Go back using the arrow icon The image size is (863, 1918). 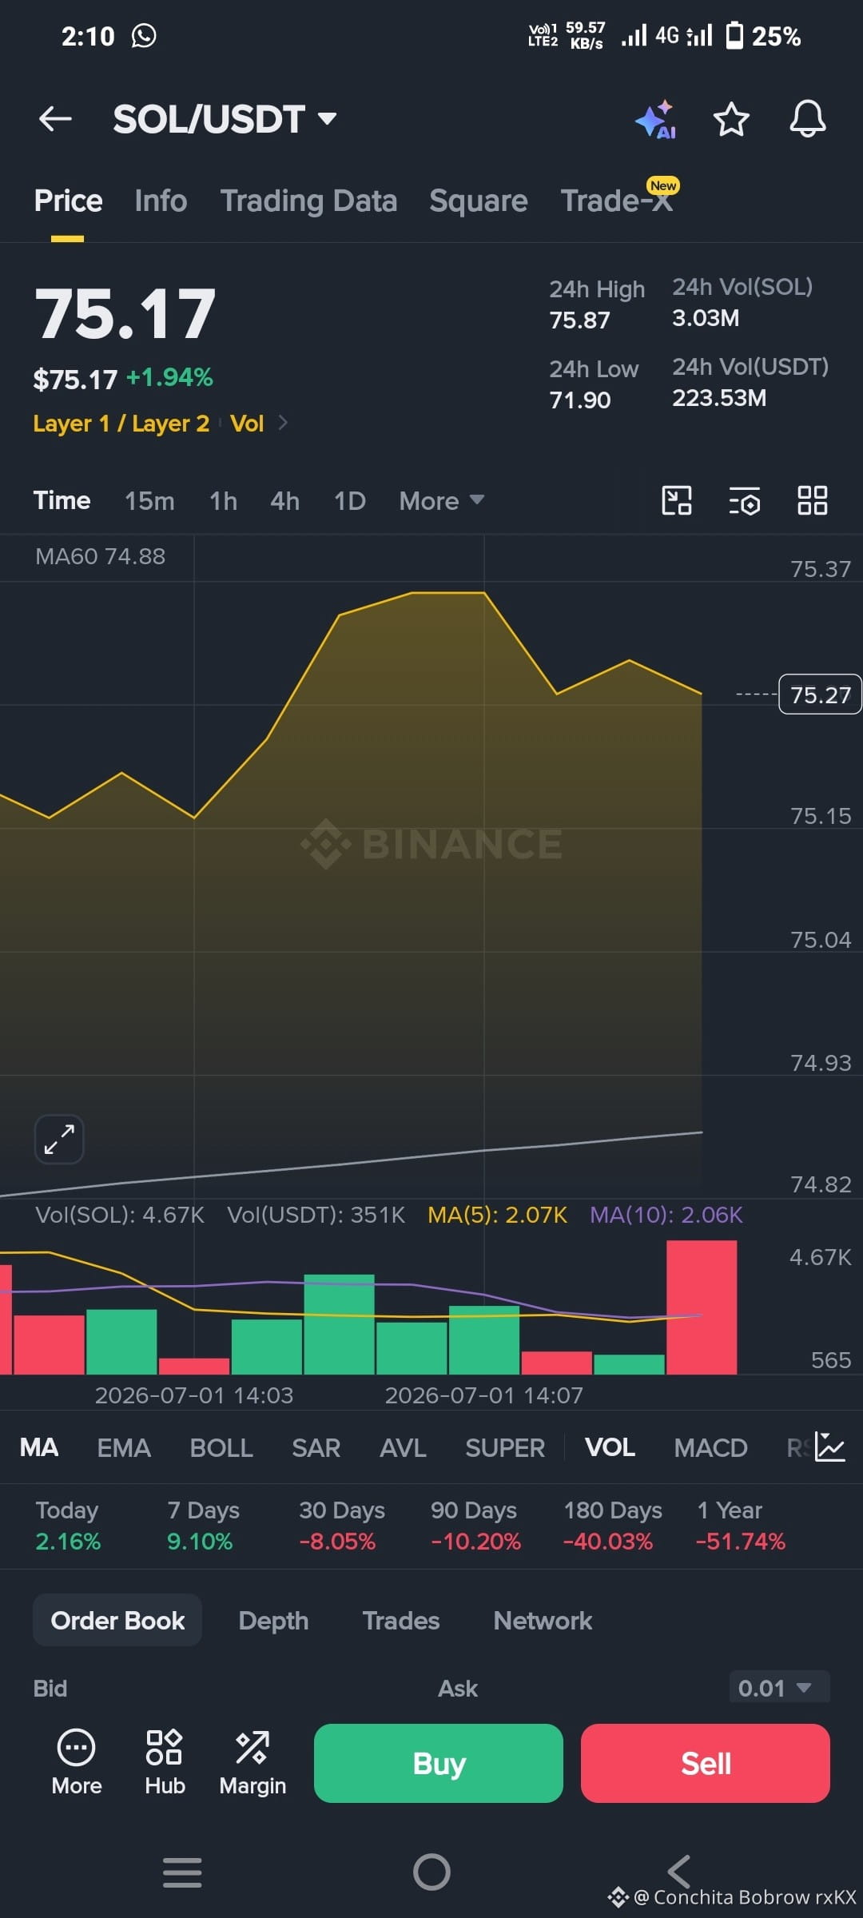[55, 119]
